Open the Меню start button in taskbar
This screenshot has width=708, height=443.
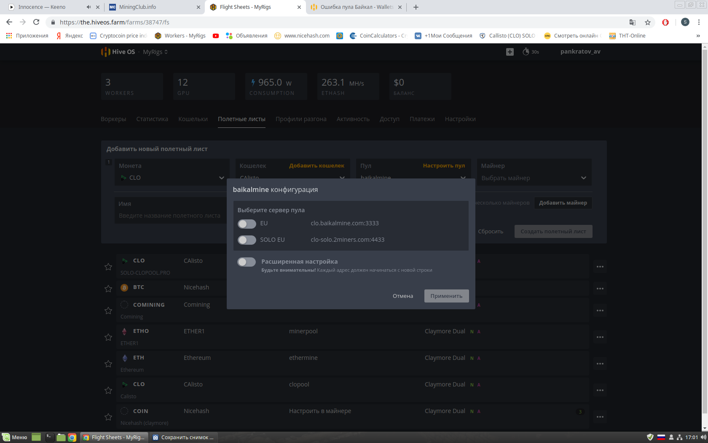tap(15, 437)
